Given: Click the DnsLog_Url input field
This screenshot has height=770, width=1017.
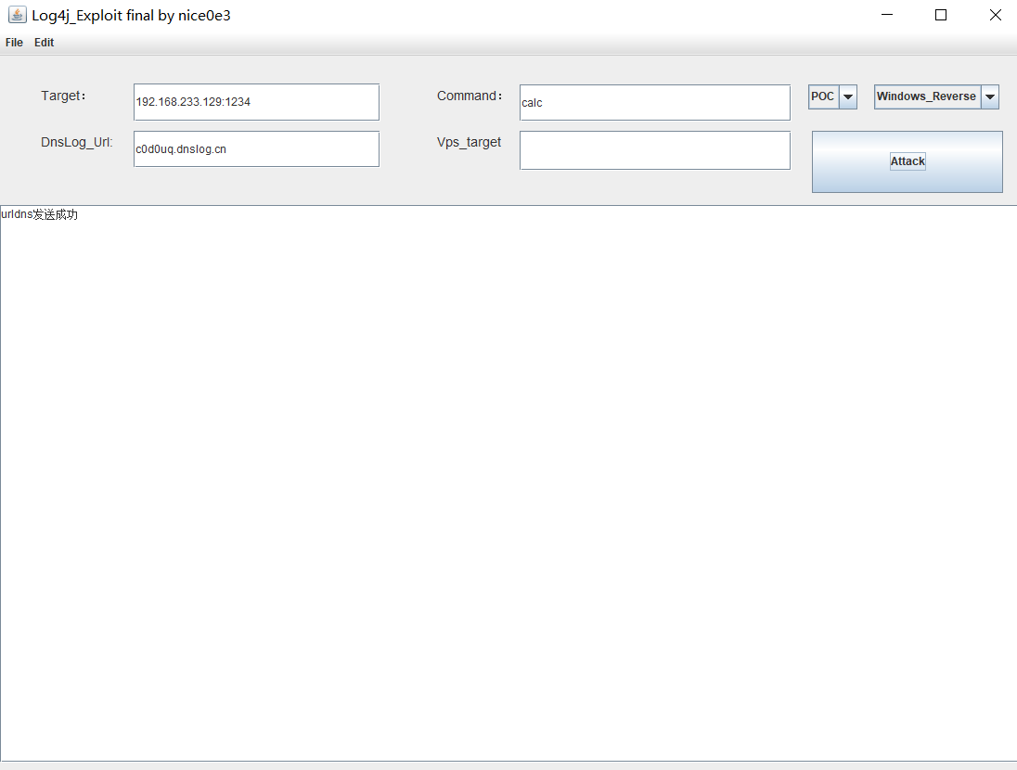Looking at the screenshot, I should [x=256, y=149].
